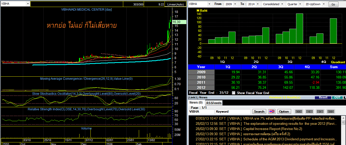
Task: Click the Go button
Action: [333, 4]
